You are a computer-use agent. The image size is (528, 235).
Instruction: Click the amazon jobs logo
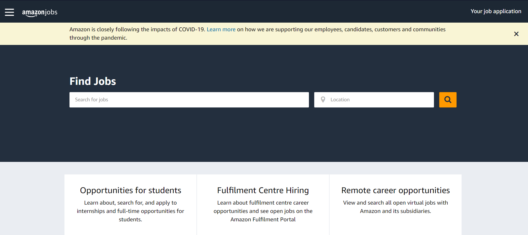point(40,13)
